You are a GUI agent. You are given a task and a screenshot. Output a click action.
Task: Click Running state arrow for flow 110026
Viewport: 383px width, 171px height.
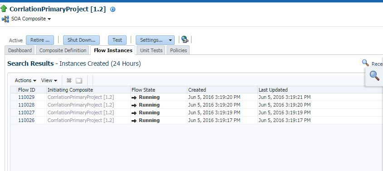(x=134, y=121)
